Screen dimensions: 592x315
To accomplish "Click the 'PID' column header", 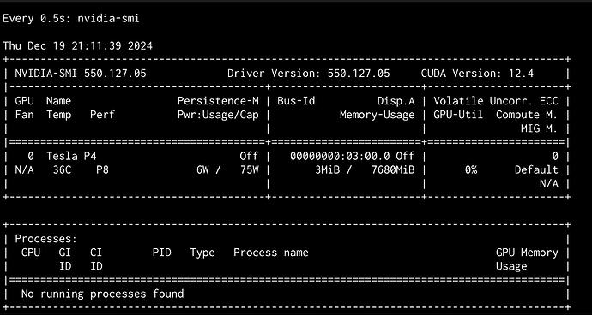I will [161, 253].
